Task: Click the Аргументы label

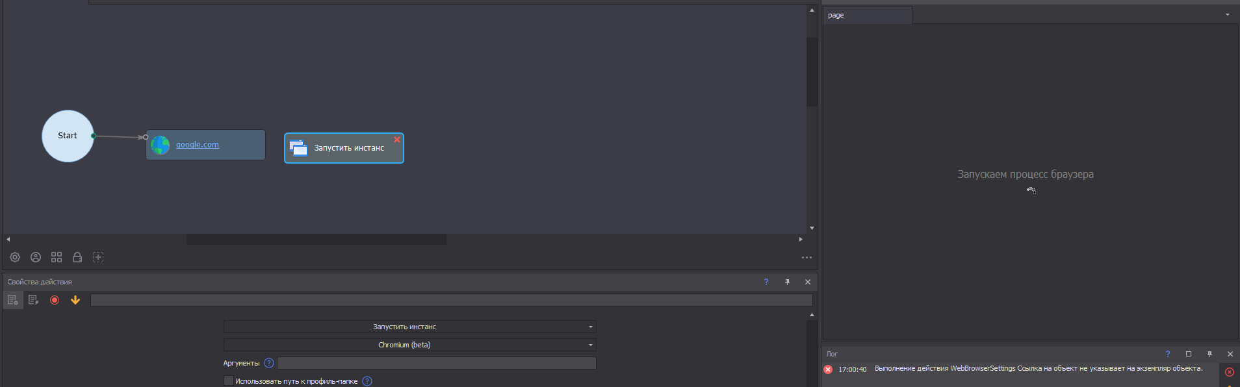Action: (241, 363)
